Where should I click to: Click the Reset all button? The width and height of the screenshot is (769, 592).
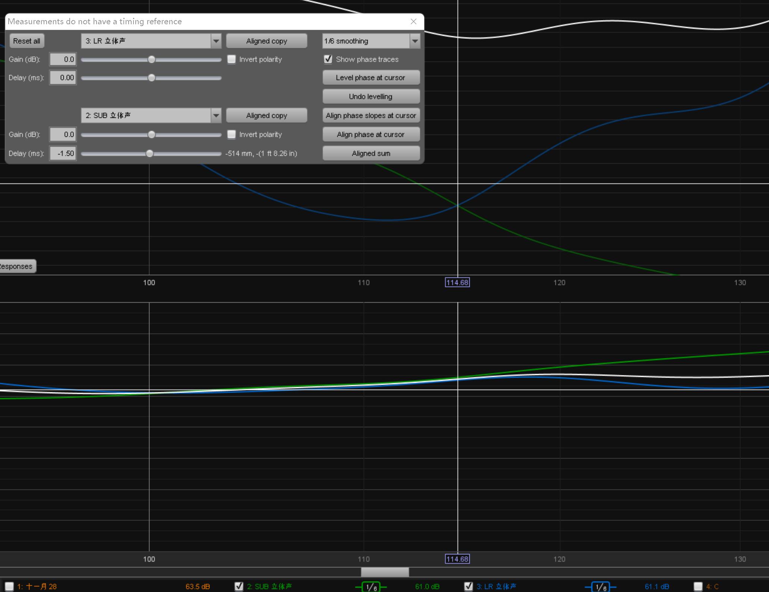click(26, 41)
